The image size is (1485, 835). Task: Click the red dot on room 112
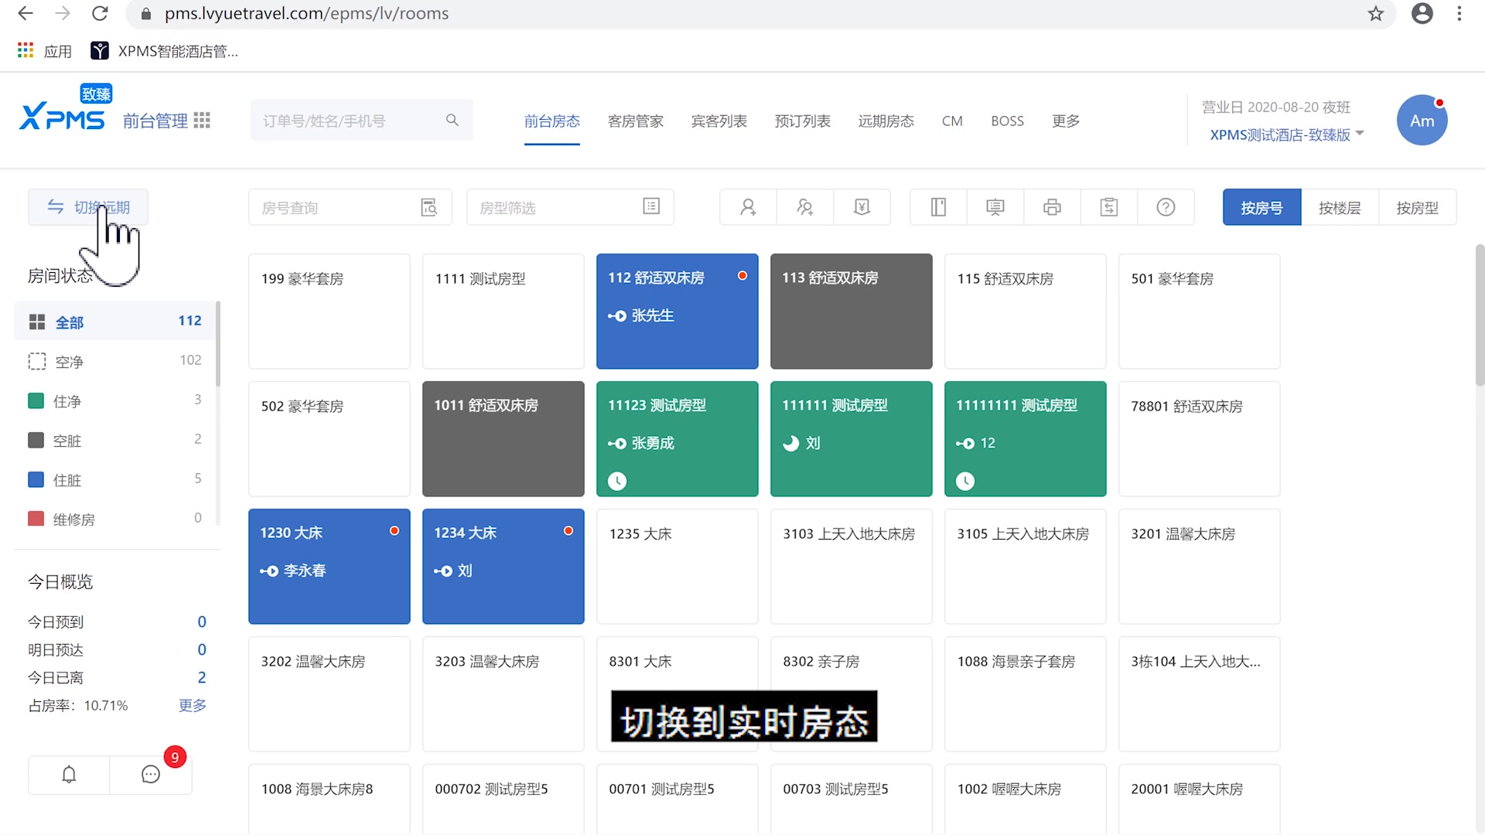pos(742,276)
